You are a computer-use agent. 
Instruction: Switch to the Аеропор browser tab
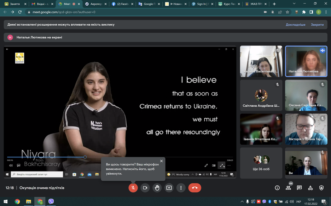[x=96, y=4]
